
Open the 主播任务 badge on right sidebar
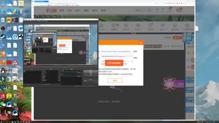[x=188, y=38]
